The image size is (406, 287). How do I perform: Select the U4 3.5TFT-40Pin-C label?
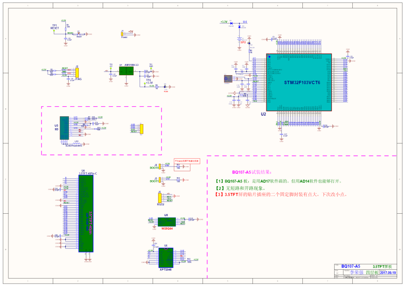click(x=88, y=172)
